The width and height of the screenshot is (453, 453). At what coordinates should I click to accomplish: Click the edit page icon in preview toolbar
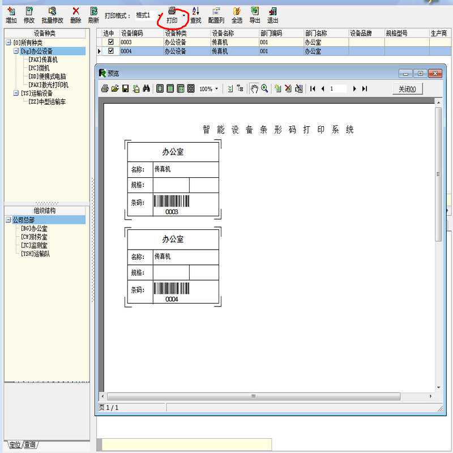click(x=299, y=88)
